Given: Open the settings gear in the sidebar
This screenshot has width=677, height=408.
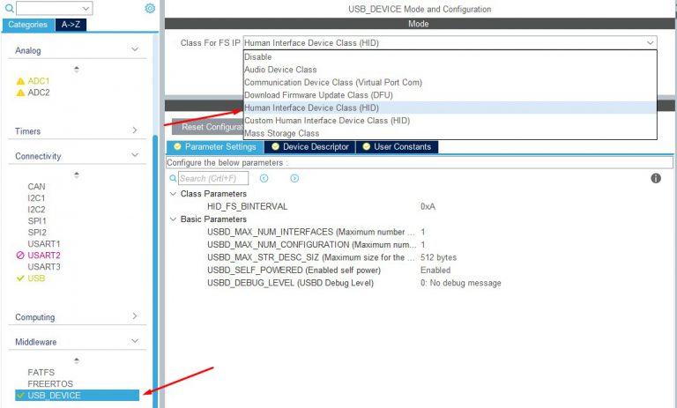Looking at the screenshot, I should coord(150,8).
